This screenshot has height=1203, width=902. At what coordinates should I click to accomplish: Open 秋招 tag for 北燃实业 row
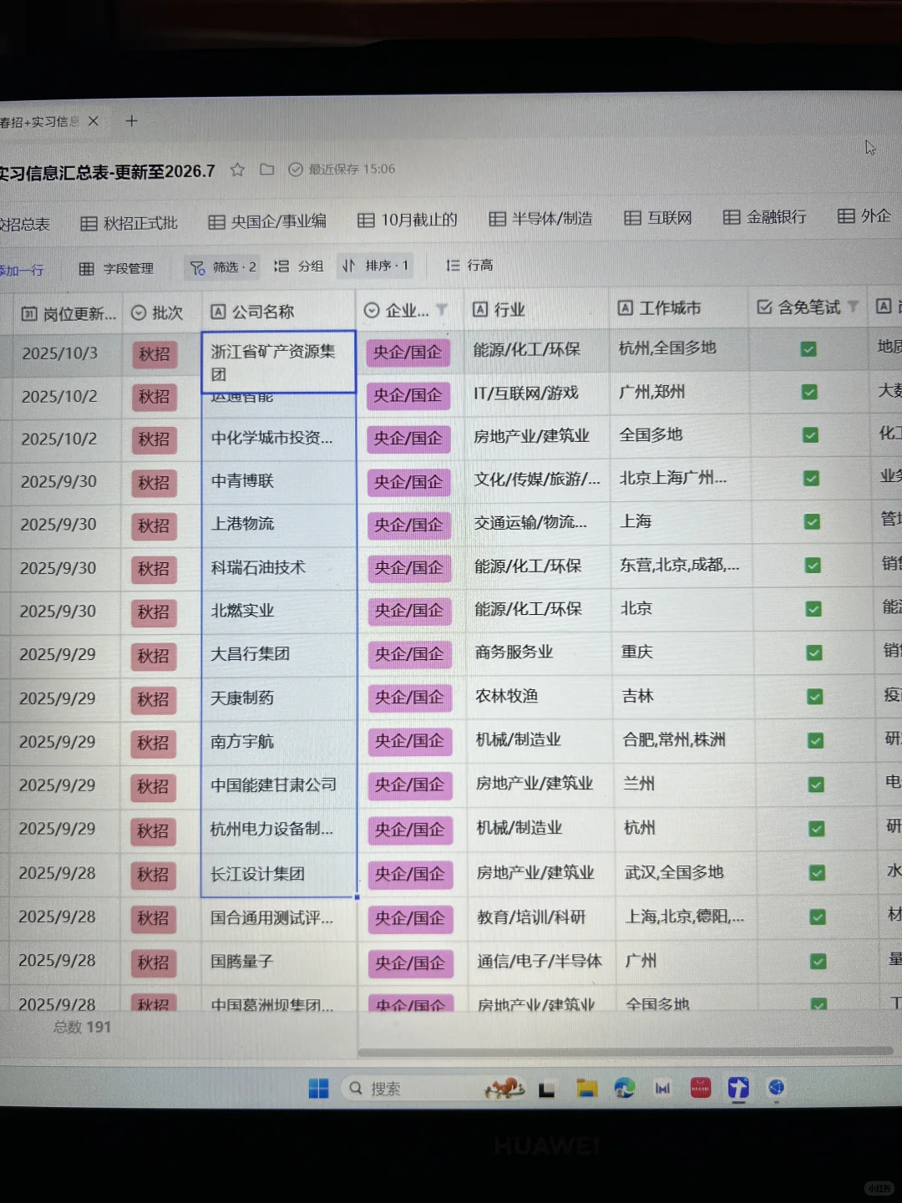(154, 612)
